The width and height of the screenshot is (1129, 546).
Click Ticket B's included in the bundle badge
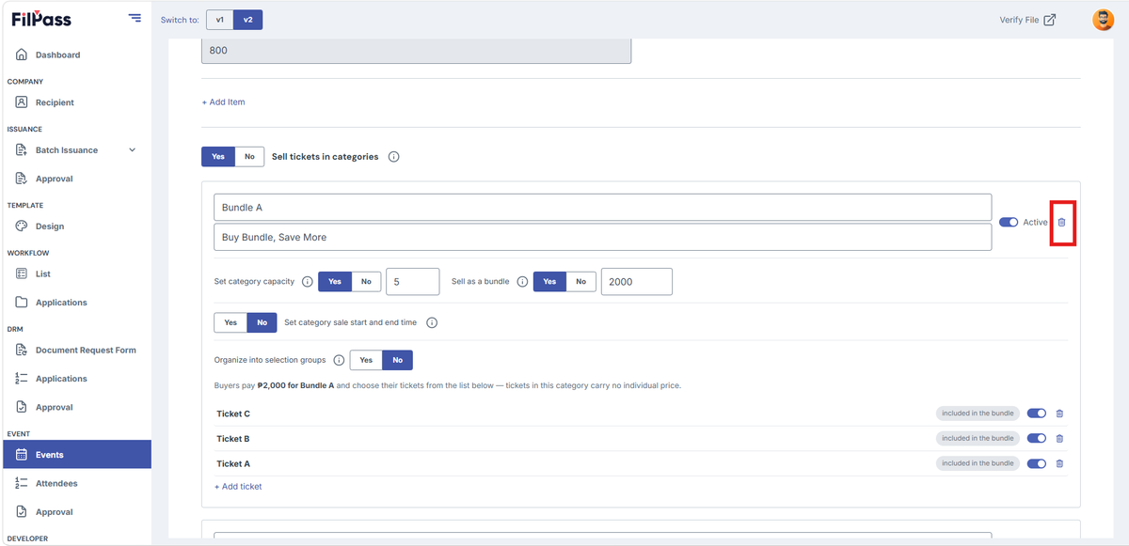point(978,439)
